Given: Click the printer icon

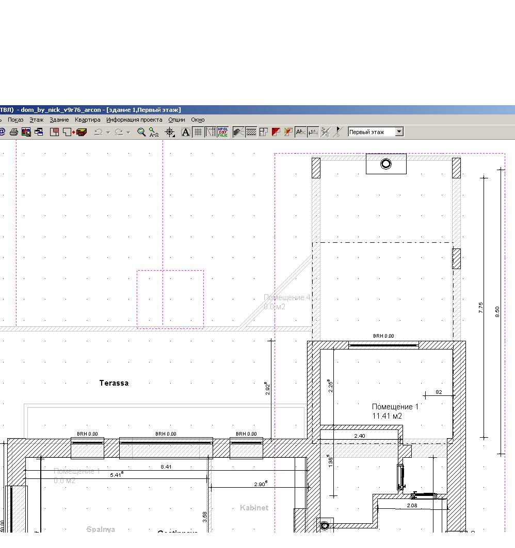Looking at the screenshot, I should (14, 132).
